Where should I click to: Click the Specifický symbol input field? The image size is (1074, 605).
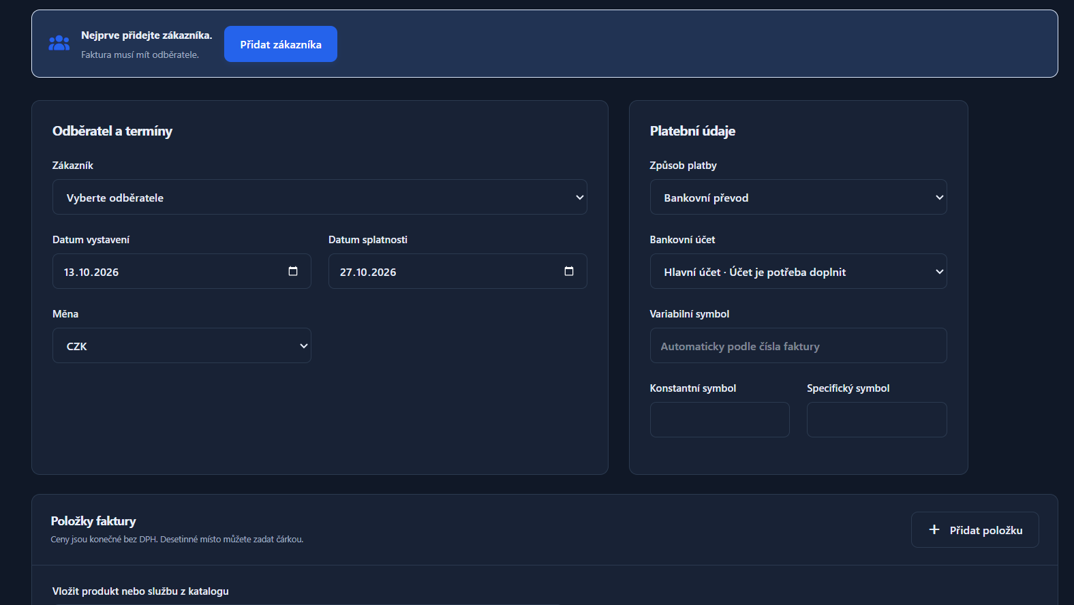(x=876, y=420)
